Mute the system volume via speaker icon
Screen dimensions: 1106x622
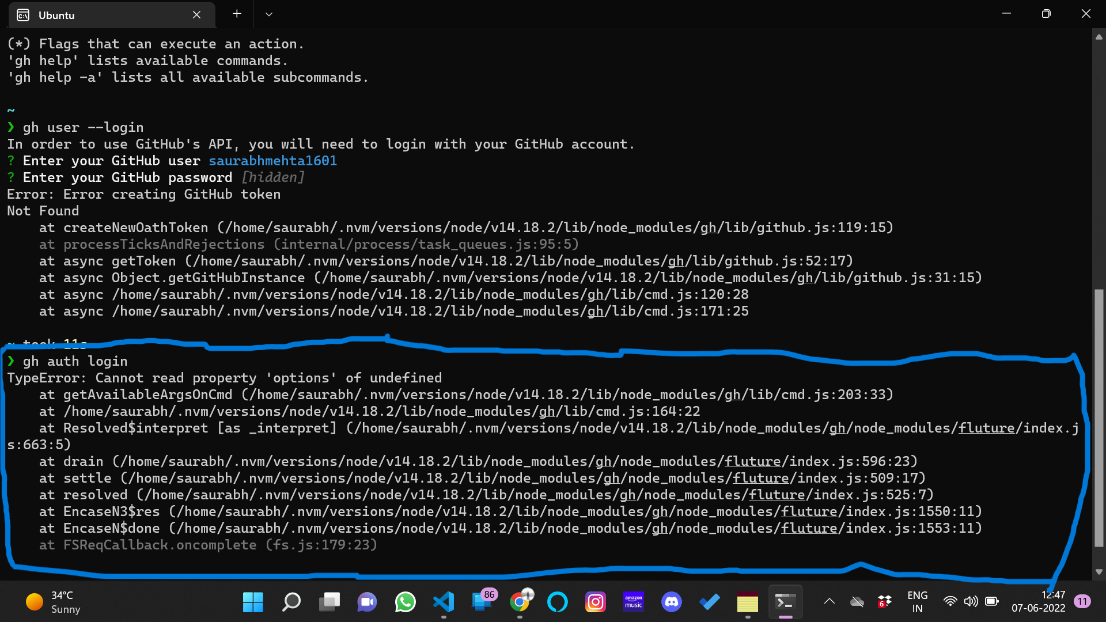pyautogui.click(x=971, y=602)
